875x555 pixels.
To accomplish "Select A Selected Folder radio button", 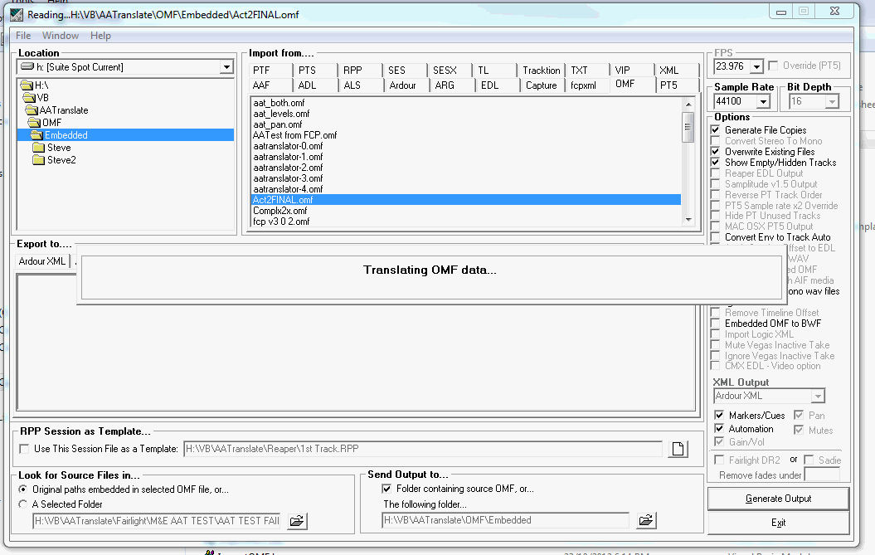I will pyautogui.click(x=23, y=504).
